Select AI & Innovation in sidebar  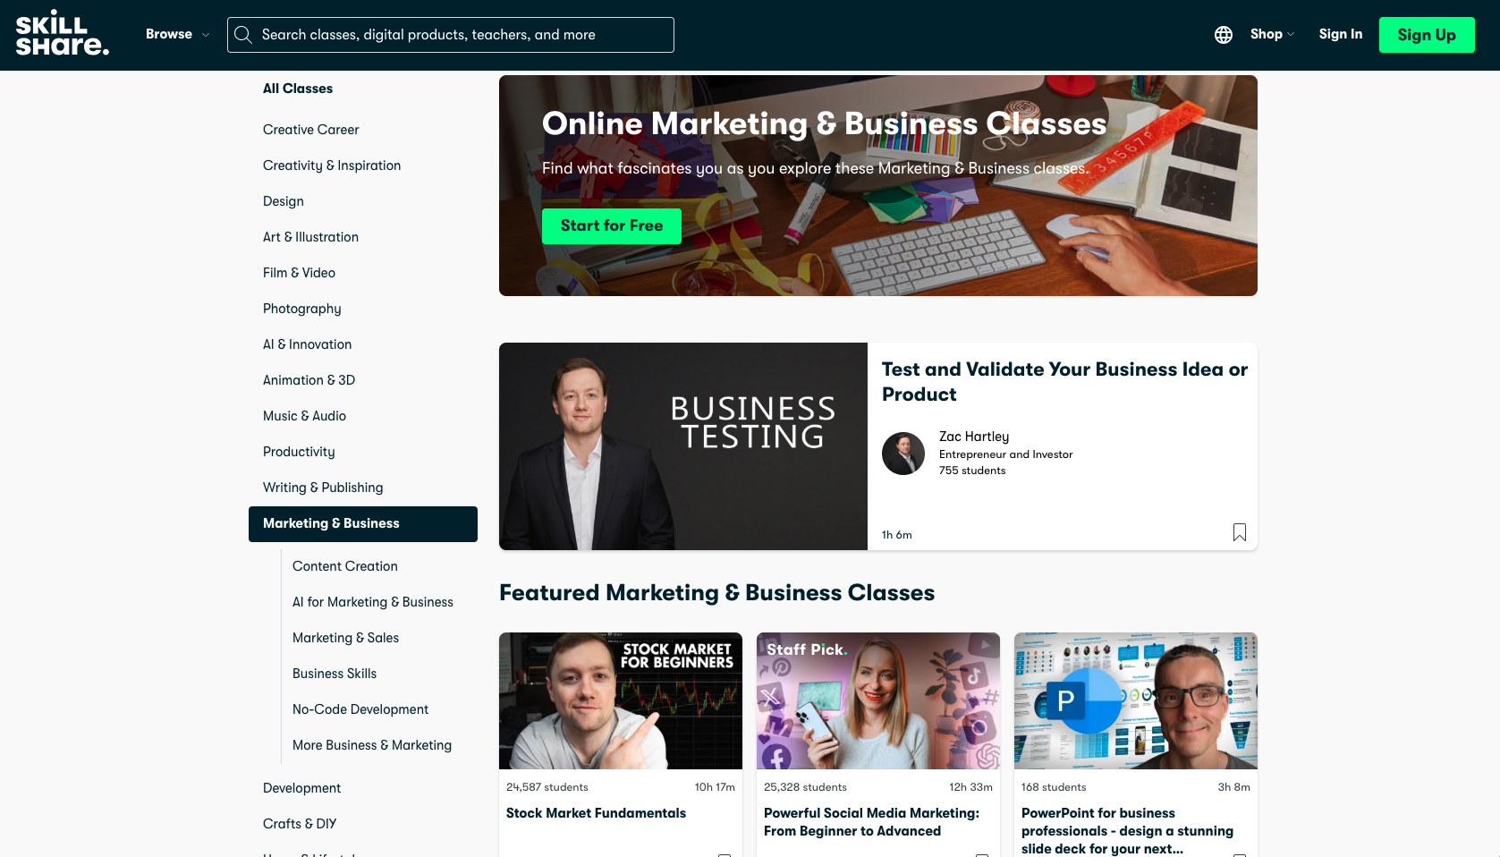click(x=307, y=344)
